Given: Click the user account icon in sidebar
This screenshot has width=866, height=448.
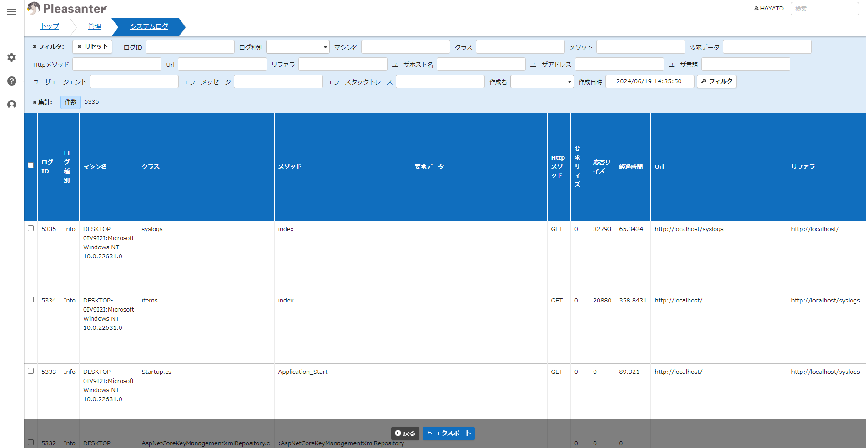Looking at the screenshot, I should (x=12, y=105).
